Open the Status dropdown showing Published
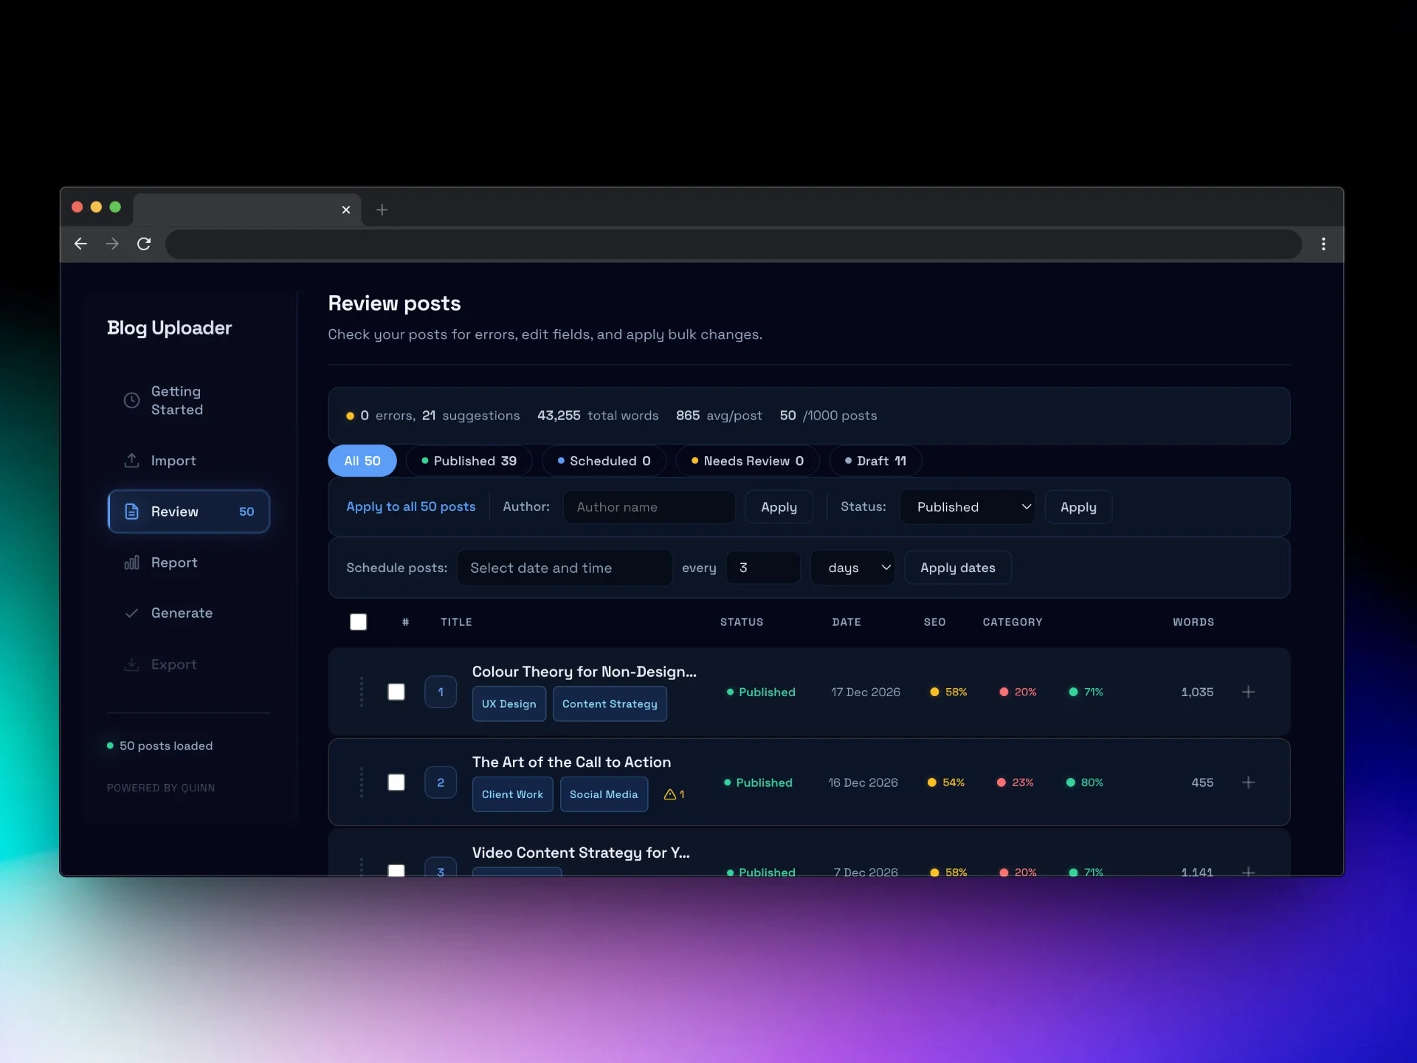The image size is (1417, 1063). (x=967, y=507)
